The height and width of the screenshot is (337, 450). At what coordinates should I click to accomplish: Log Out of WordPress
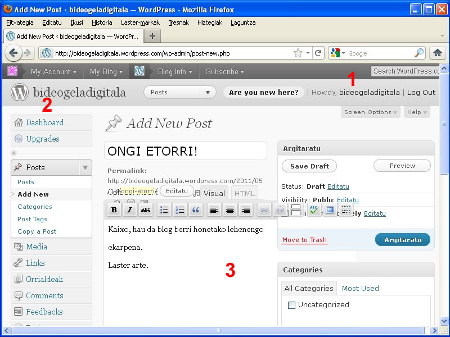pos(421,93)
